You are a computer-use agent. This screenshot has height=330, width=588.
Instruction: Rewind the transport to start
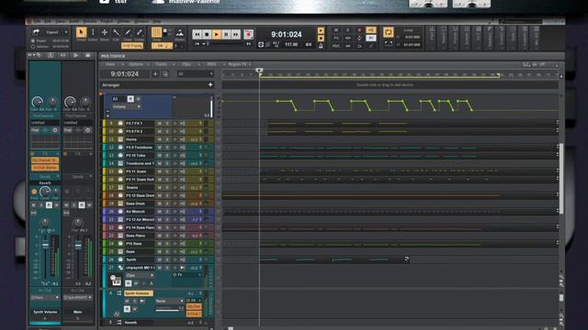[197, 35]
